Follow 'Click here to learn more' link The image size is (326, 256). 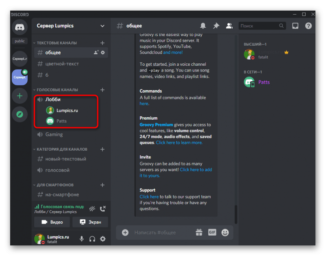click(179, 142)
